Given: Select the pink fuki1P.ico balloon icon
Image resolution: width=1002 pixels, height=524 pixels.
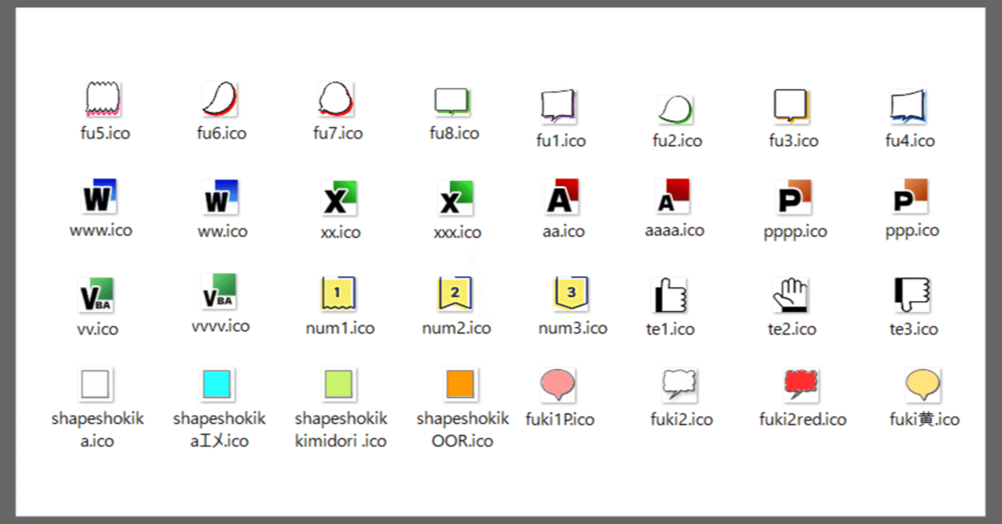Looking at the screenshot, I should (559, 385).
